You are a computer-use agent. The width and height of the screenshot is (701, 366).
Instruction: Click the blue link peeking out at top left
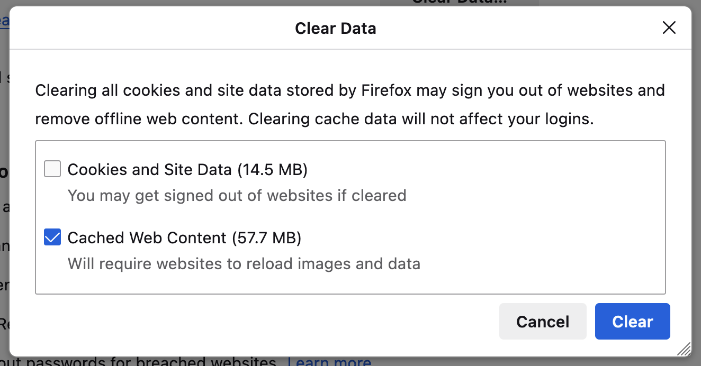click(4, 21)
